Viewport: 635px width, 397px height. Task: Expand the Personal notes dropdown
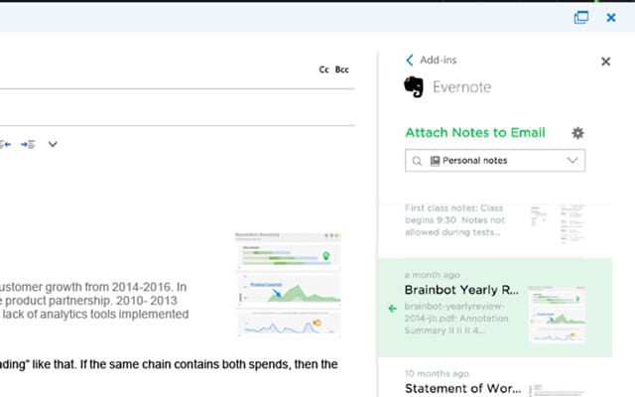[572, 160]
